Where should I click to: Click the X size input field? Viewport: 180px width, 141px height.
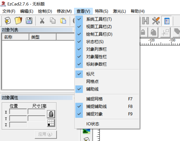point(36,112)
